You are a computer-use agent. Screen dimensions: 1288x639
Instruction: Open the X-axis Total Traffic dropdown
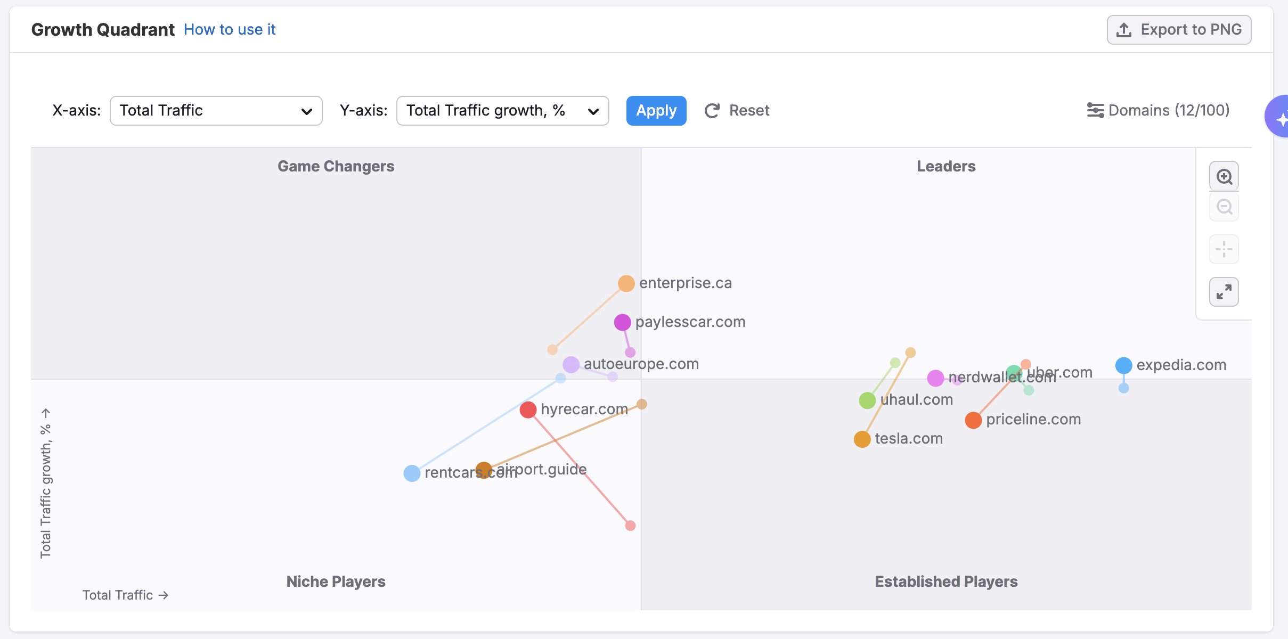pos(216,111)
